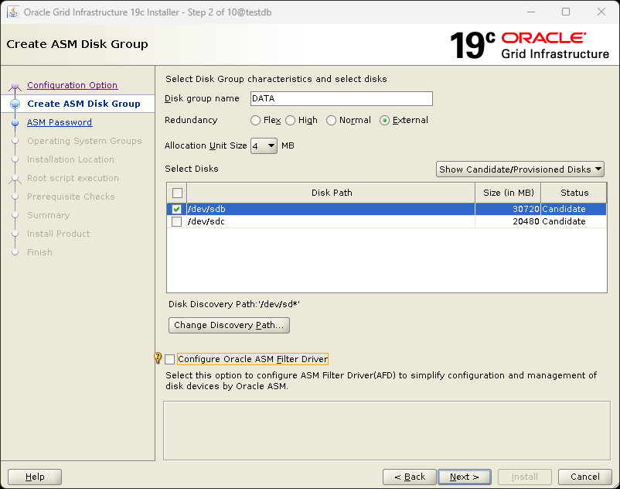Click the Candidate status of /dev/sdb
Image resolution: width=620 pixels, height=489 pixels.
point(574,209)
